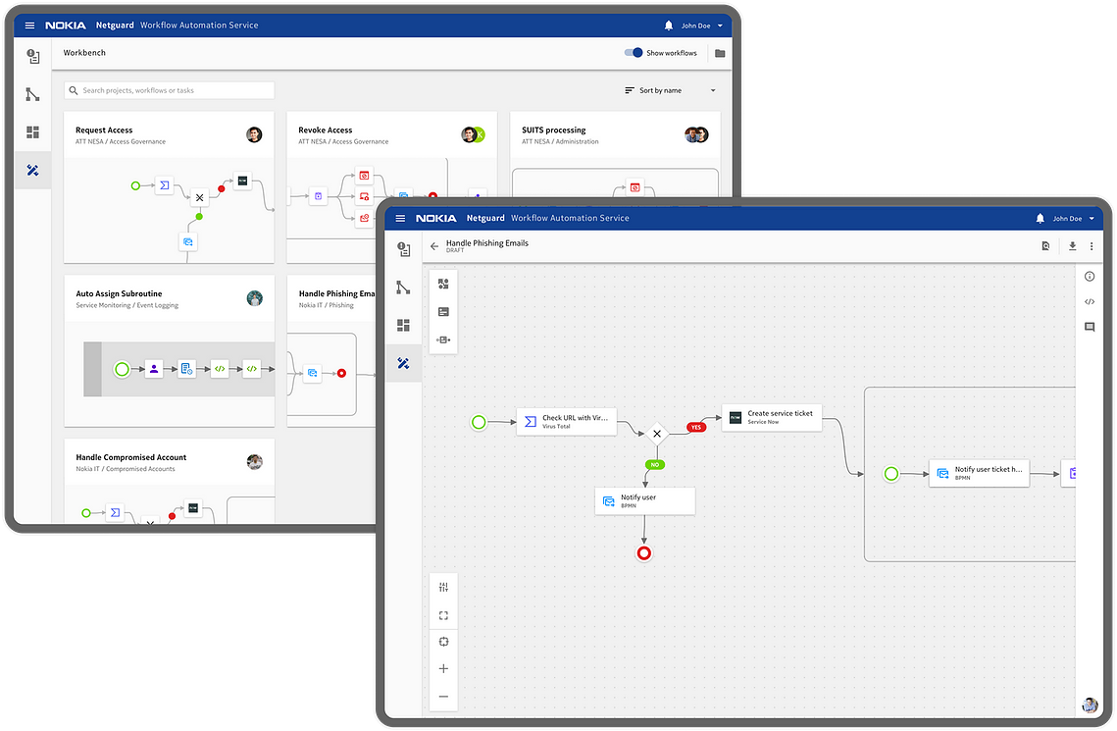The image size is (1117, 731).
Task: Focus the search projects, workflows or tasks field
Action: (x=170, y=90)
